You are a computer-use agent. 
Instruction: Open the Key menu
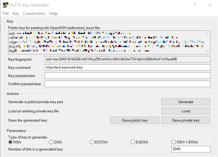(16, 14)
